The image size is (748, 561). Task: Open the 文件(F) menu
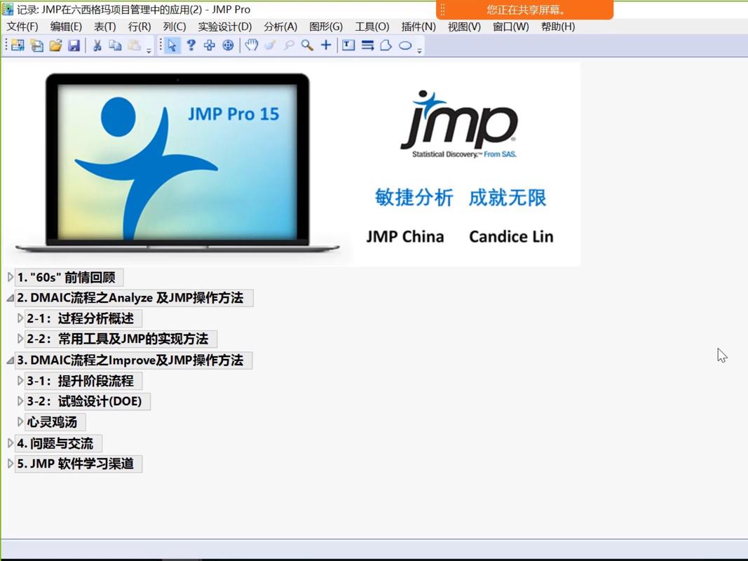pyautogui.click(x=22, y=27)
